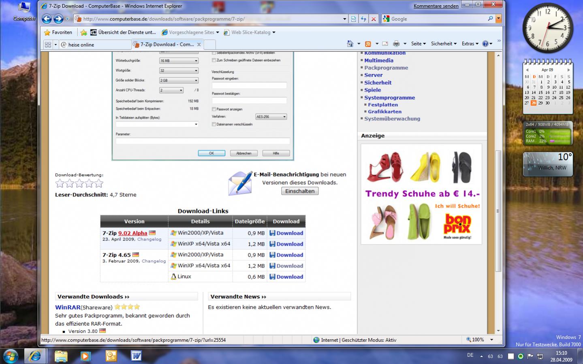
Task: Click the blue Help question mark icon
Action: coord(485,44)
